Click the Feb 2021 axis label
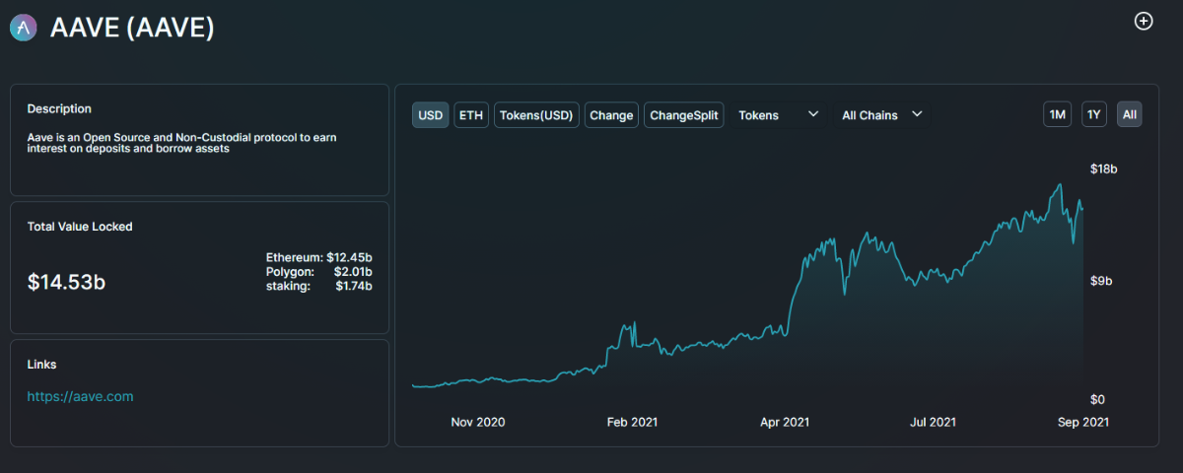The image size is (1183, 473). coord(632,422)
